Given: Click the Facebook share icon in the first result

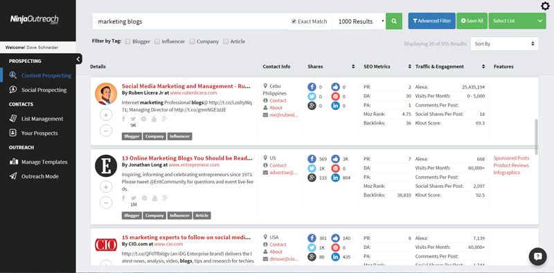Looking at the screenshot, I should click(312, 87).
